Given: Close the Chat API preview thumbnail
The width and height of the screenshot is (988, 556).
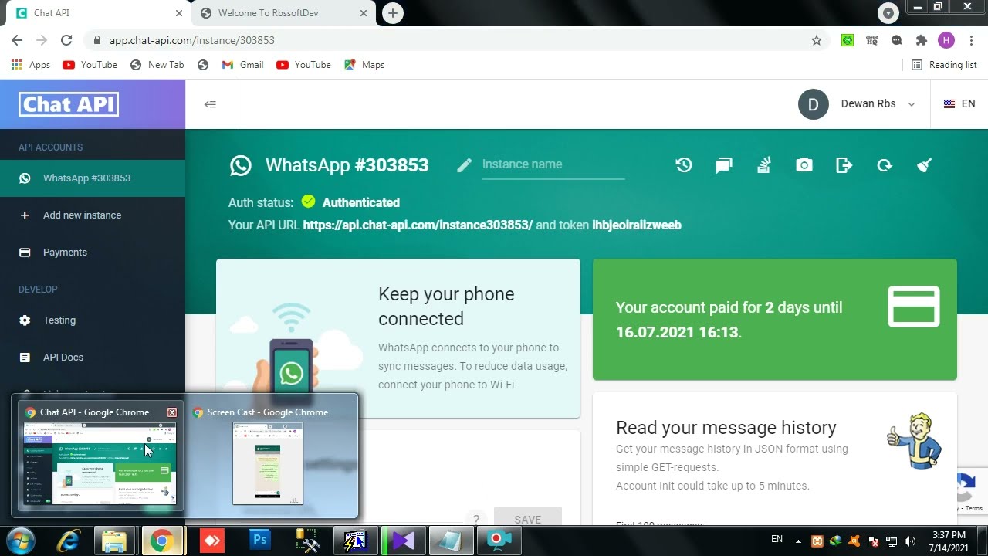Looking at the screenshot, I should [x=172, y=412].
